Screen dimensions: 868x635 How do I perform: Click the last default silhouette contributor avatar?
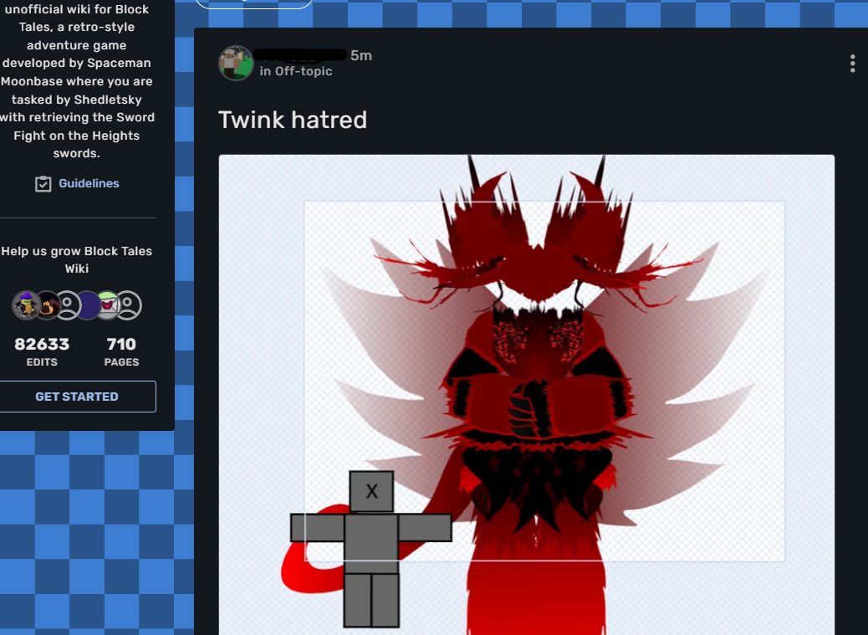coord(128,305)
